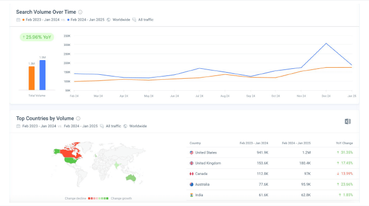Click Feb 2023 - Jan 2024 column header

[x=254, y=143]
